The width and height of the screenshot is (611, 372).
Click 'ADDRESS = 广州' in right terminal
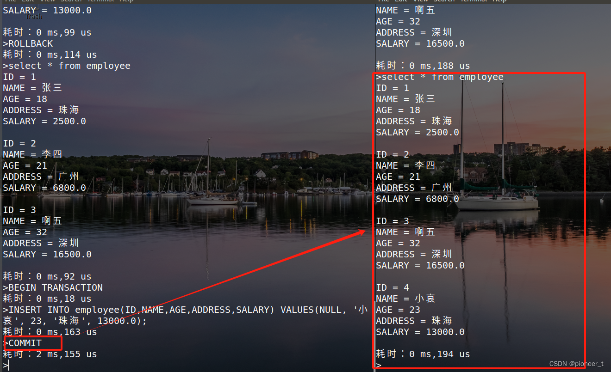pos(414,188)
